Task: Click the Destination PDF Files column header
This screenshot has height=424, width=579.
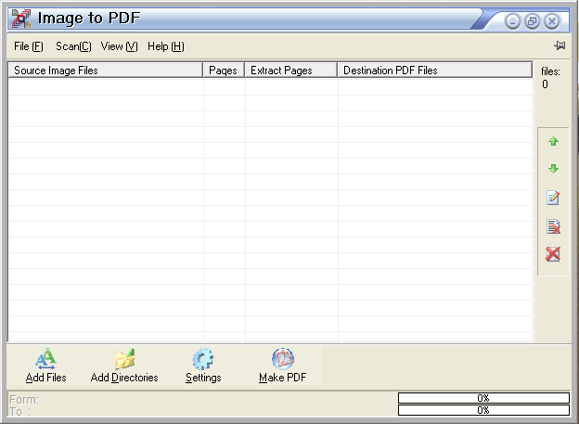Action: (434, 71)
